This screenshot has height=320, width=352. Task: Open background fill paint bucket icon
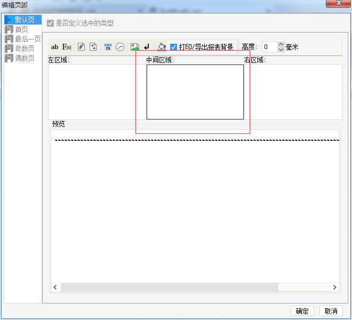coord(162,47)
